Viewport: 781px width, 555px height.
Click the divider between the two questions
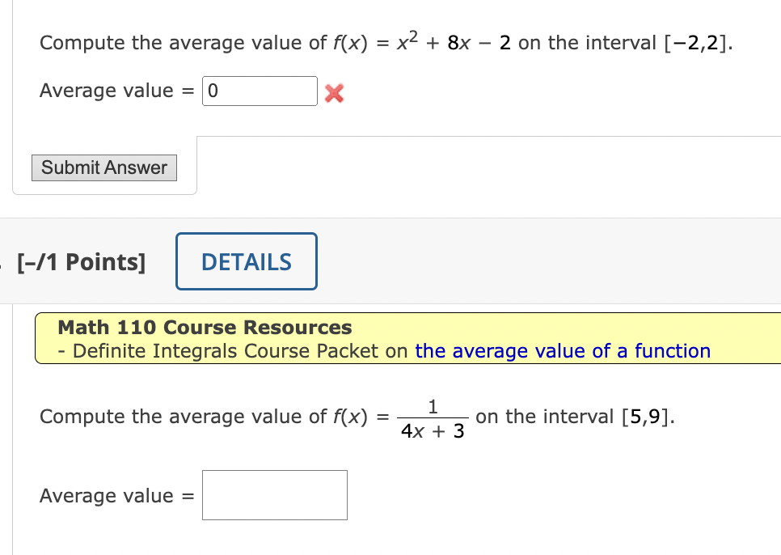(x=390, y=217)
